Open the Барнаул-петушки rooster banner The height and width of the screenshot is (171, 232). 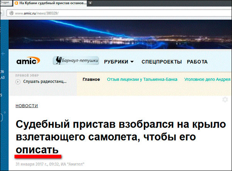click(x=76, y=61)
